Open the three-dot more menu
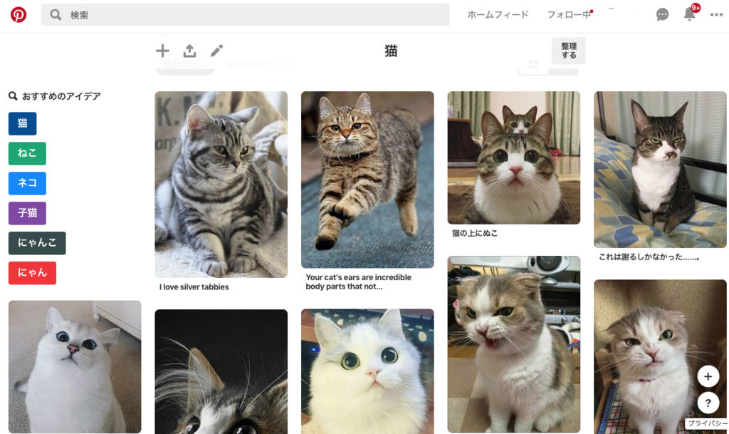The width and height of the screenshot is (729, 434). (x=716, y=15)
